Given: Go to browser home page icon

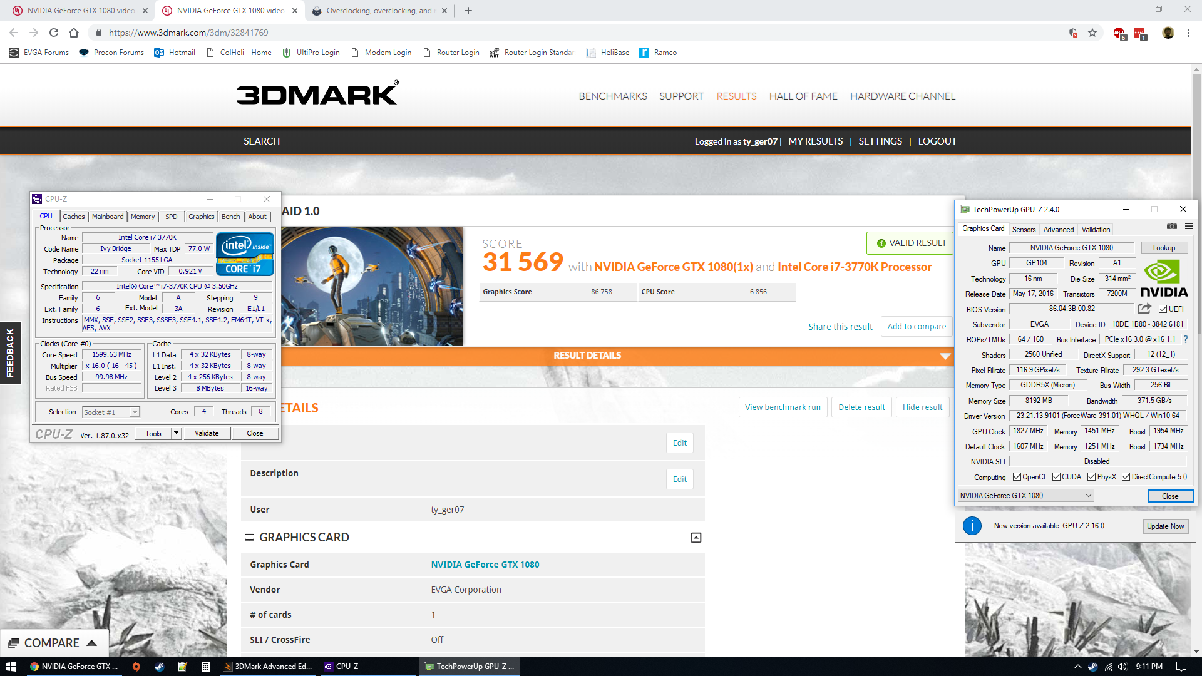Looking at the screenshot, I should pos(74,33).
